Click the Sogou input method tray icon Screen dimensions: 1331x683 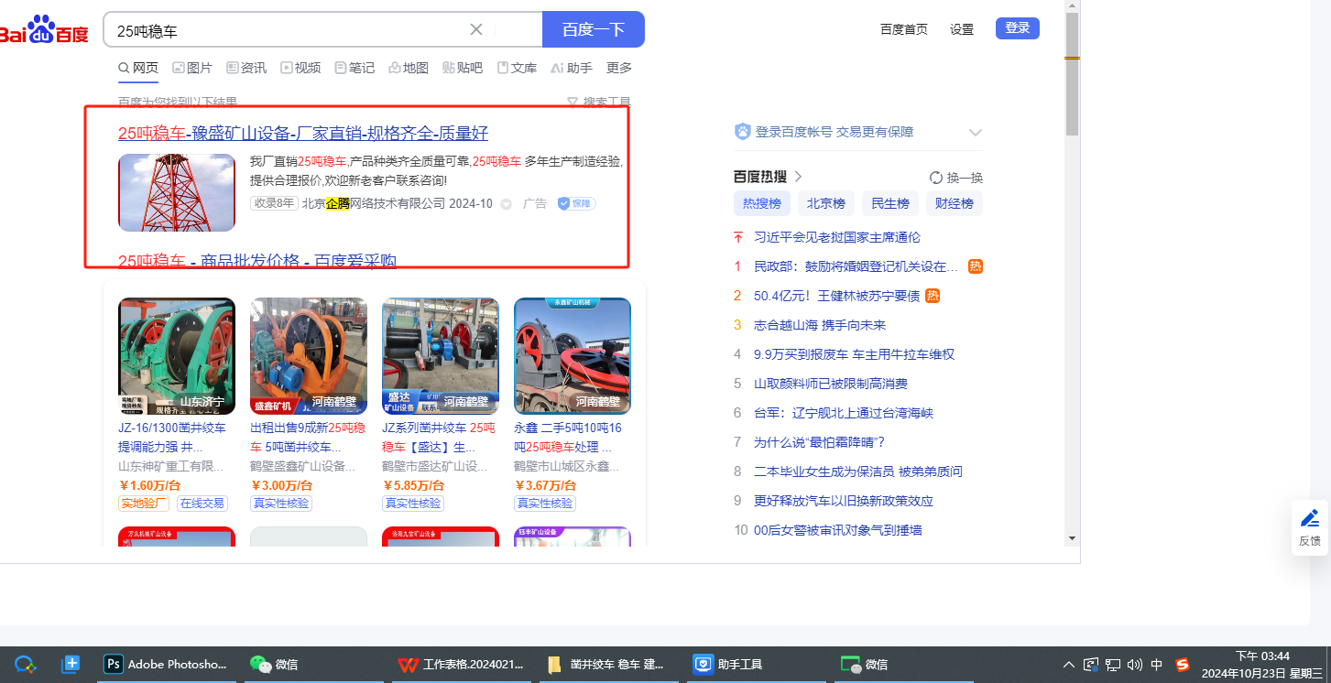pos(1182,665)
